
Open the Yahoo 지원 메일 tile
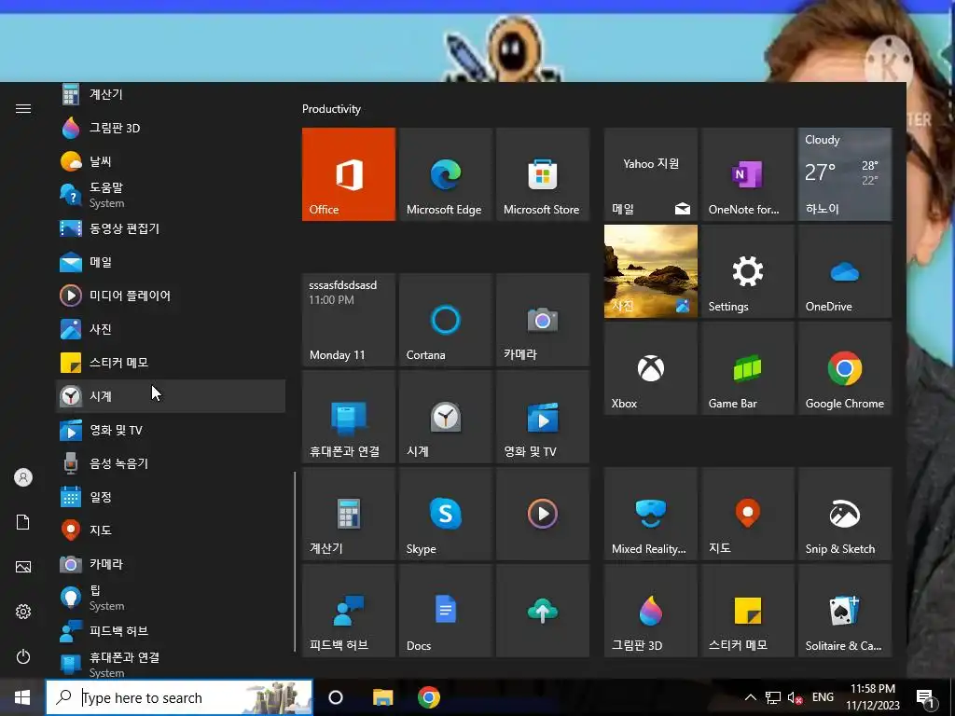pos(650,174)
